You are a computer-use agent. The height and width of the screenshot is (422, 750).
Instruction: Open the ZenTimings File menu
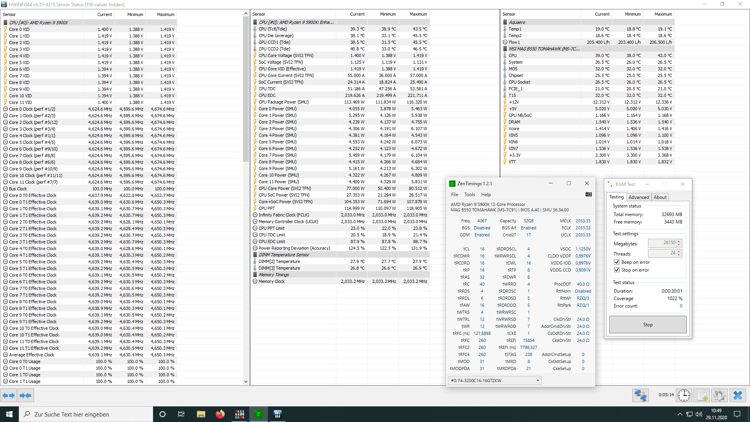point(454,195)
